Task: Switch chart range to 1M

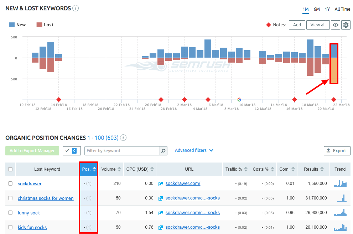Action: (306, 9)
